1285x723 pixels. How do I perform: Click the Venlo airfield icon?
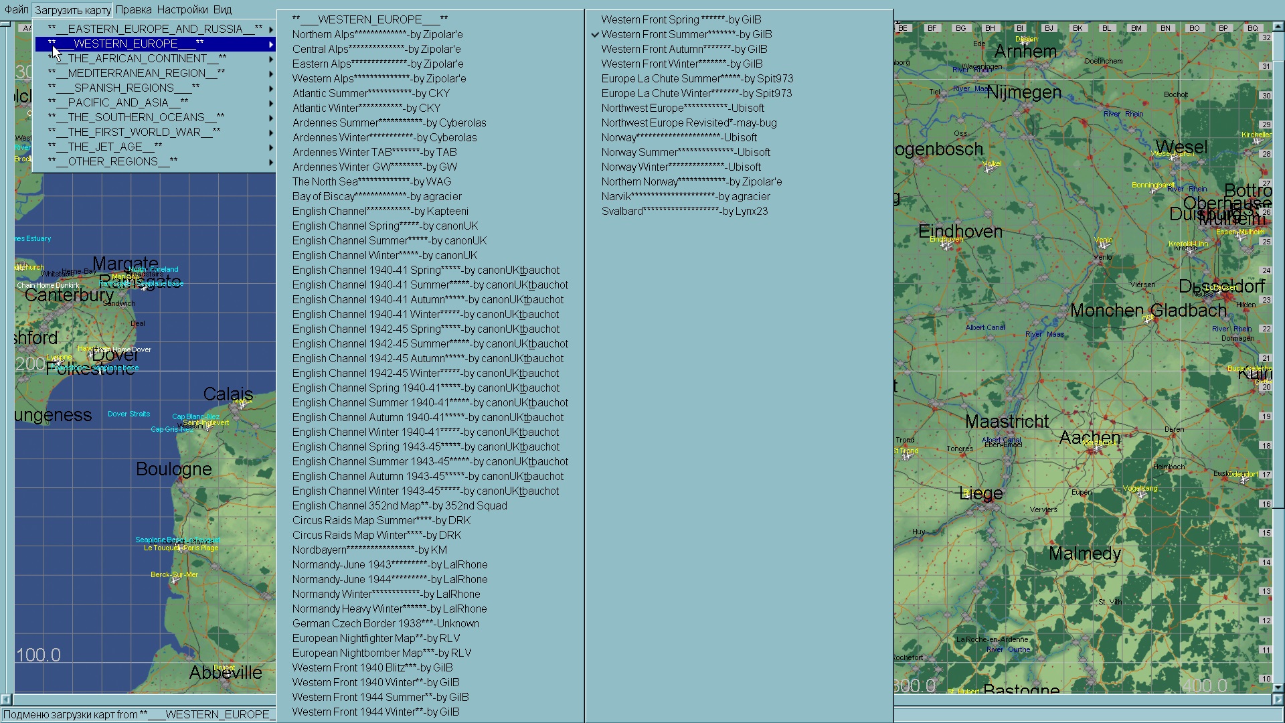click(1102, 246)
